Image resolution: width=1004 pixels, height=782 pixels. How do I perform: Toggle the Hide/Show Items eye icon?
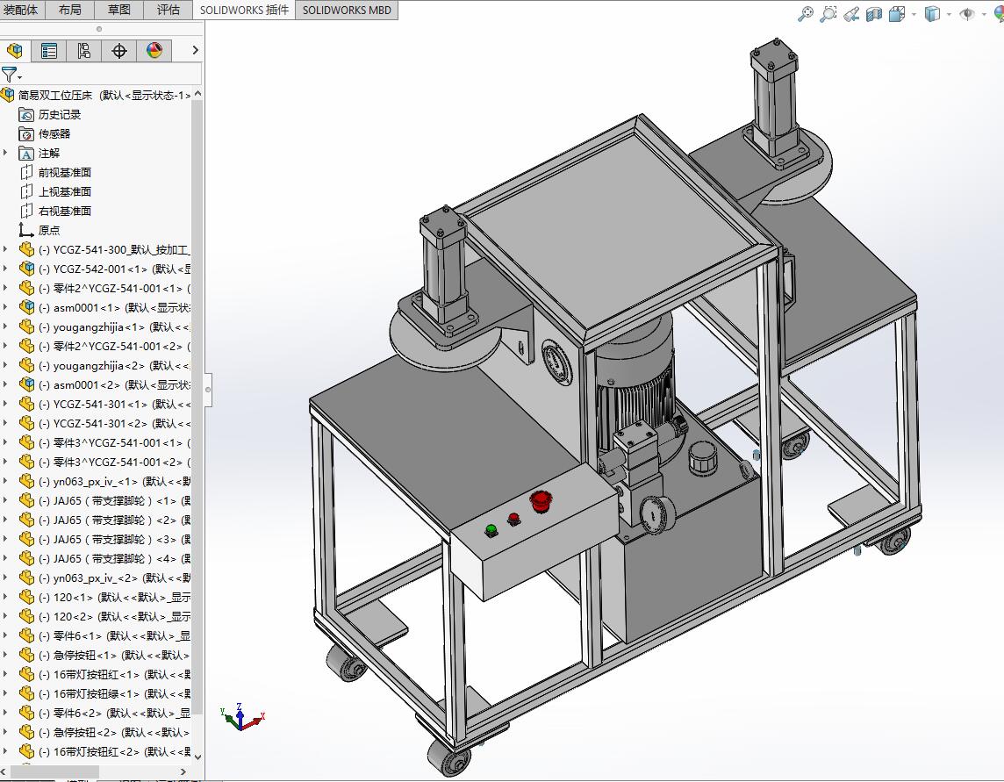click(x=967, y=13)
